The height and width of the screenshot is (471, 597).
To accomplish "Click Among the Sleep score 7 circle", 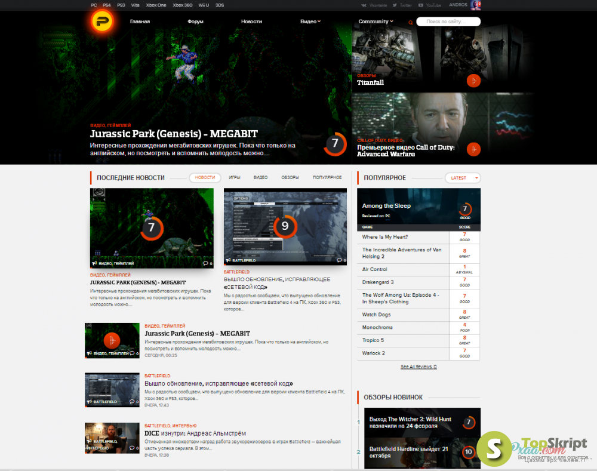I will pyautogui.click(x=465, y=209).
